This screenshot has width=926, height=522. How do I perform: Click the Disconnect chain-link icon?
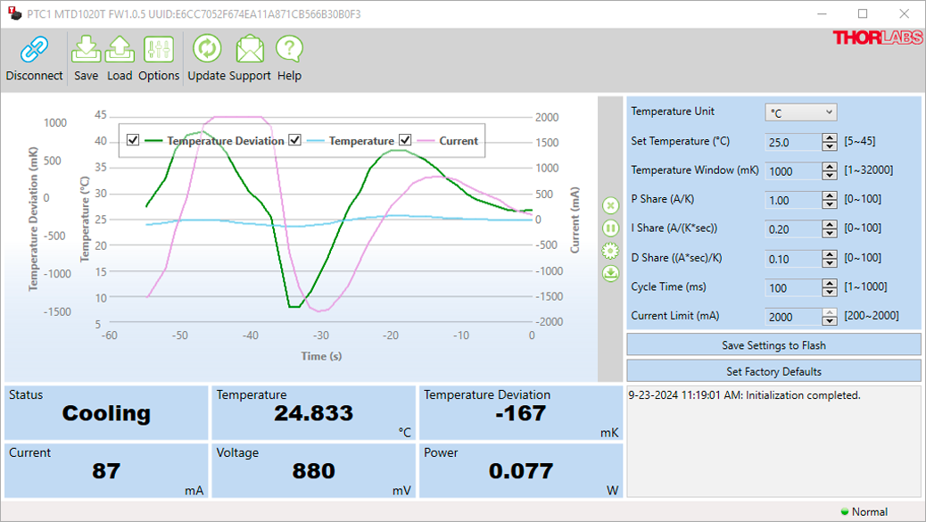click(34, 49)
